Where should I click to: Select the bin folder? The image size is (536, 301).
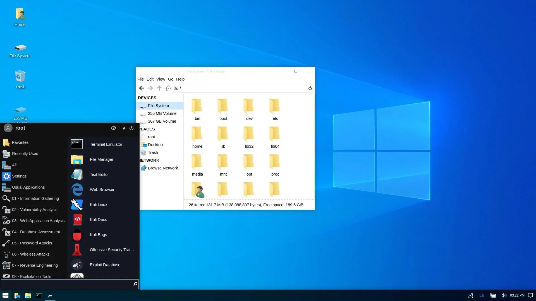pos(197,110)
